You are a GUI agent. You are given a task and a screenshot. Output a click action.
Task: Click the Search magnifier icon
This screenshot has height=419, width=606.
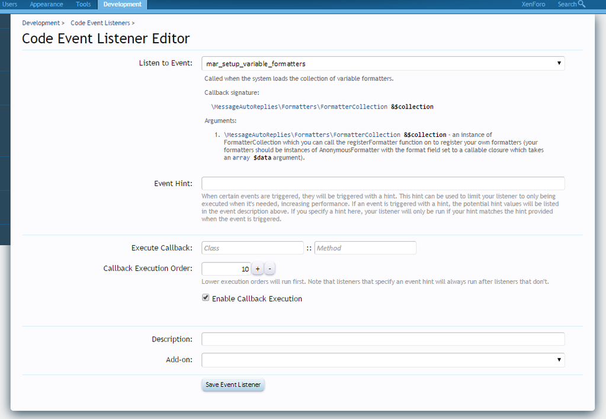pos(581,4)
